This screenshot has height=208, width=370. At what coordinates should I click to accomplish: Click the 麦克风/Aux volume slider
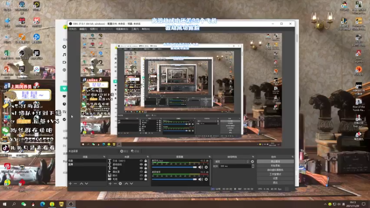click(x=174, y=167)
